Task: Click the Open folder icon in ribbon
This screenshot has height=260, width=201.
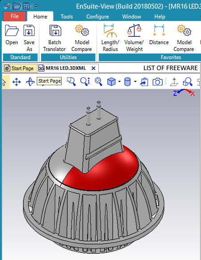Action: (x=12, y=30)
